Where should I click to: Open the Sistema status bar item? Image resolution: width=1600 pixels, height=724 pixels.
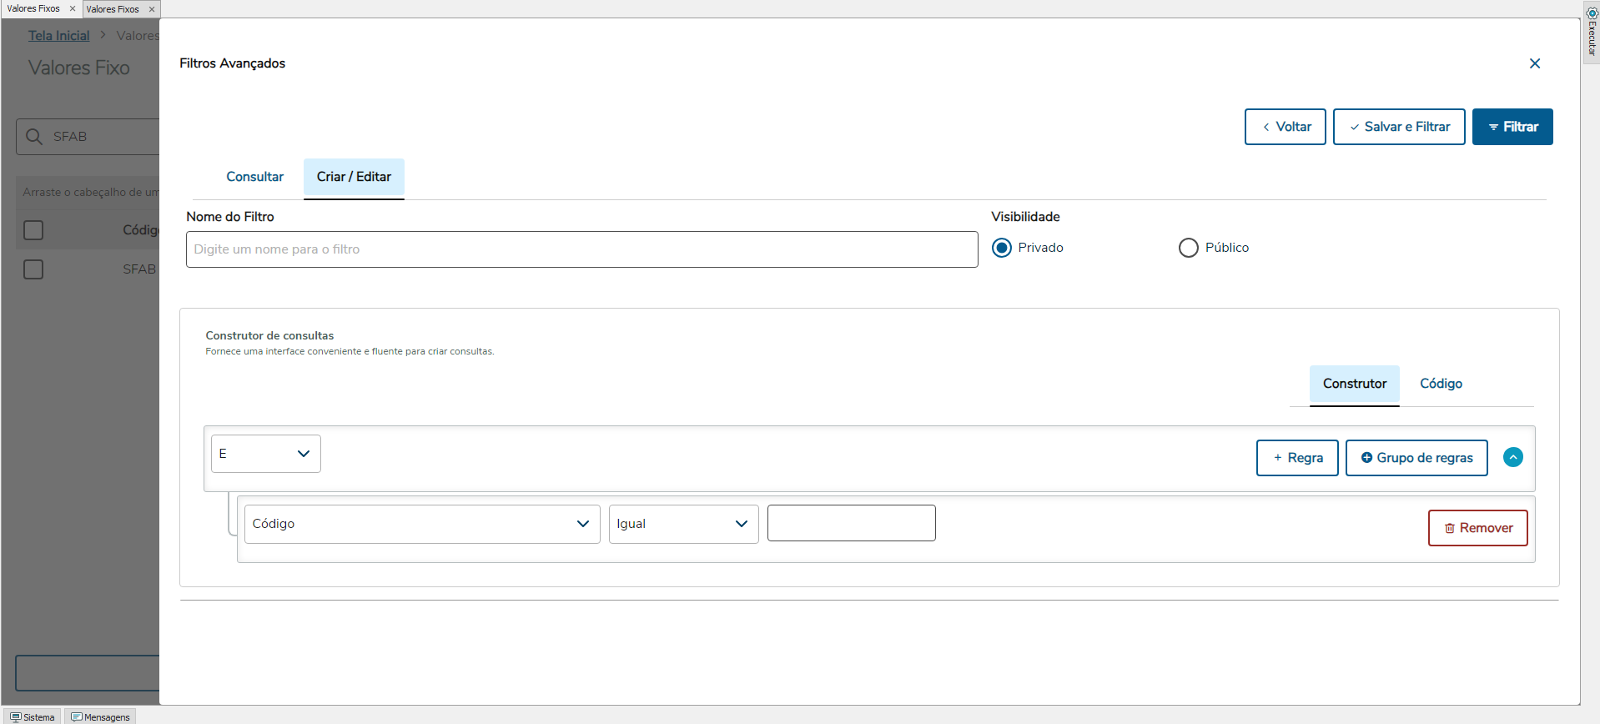coord(33,716)
